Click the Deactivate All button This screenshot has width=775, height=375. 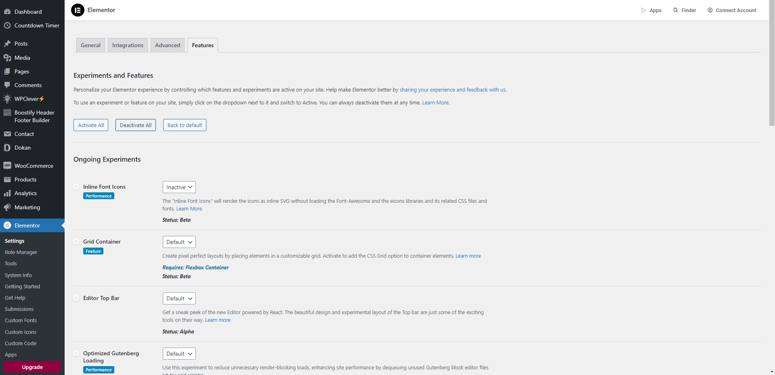(x=136, y=125)
